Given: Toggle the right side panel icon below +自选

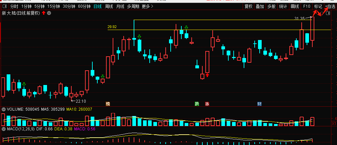Looking at the screenshot, I should (x=328, y=13).
